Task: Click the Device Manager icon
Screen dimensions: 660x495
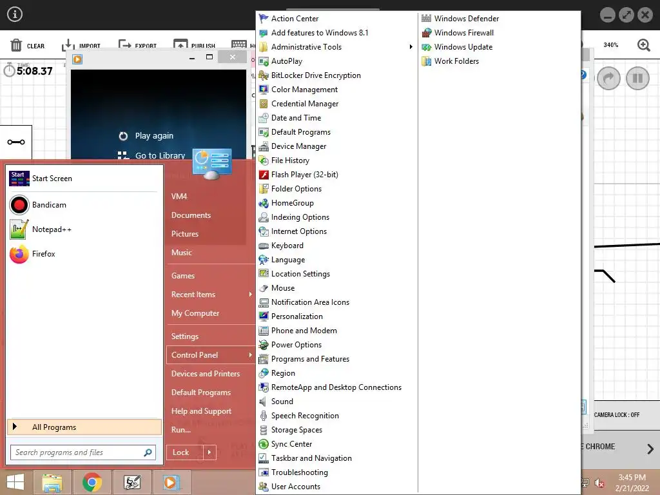Action: pos(264,146)
